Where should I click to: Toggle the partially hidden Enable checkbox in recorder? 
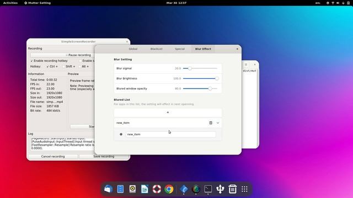[81, 61]
